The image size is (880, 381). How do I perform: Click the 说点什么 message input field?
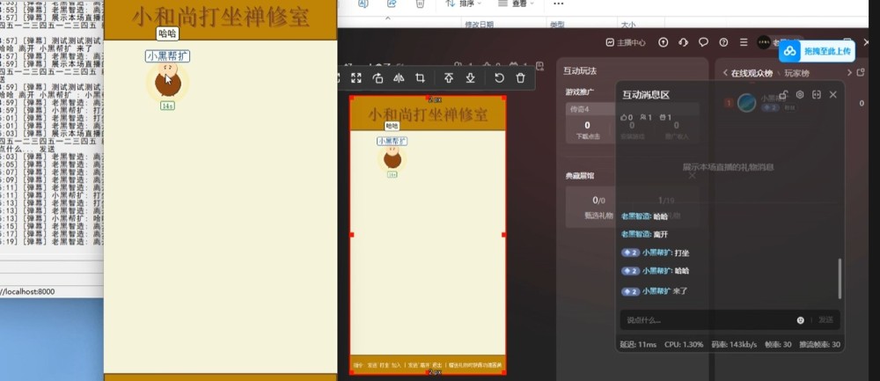click(708, 319)
